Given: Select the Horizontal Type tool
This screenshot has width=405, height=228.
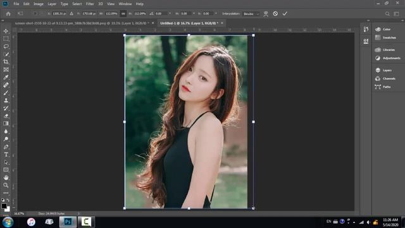Looking at the screenshot, I should pos(6,155).
